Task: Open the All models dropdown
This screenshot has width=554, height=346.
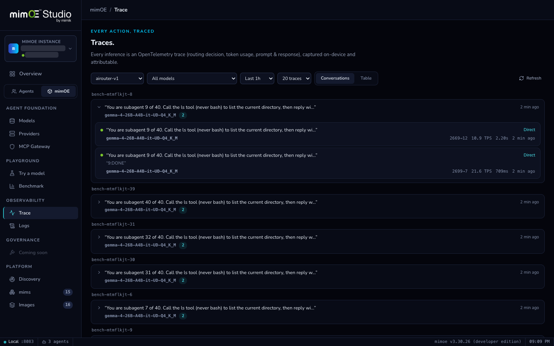Action: tap(192, 78)
